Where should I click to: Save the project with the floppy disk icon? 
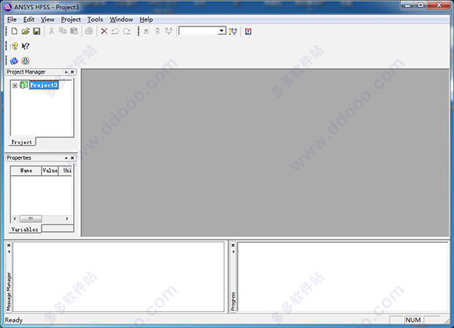point(36,31)
